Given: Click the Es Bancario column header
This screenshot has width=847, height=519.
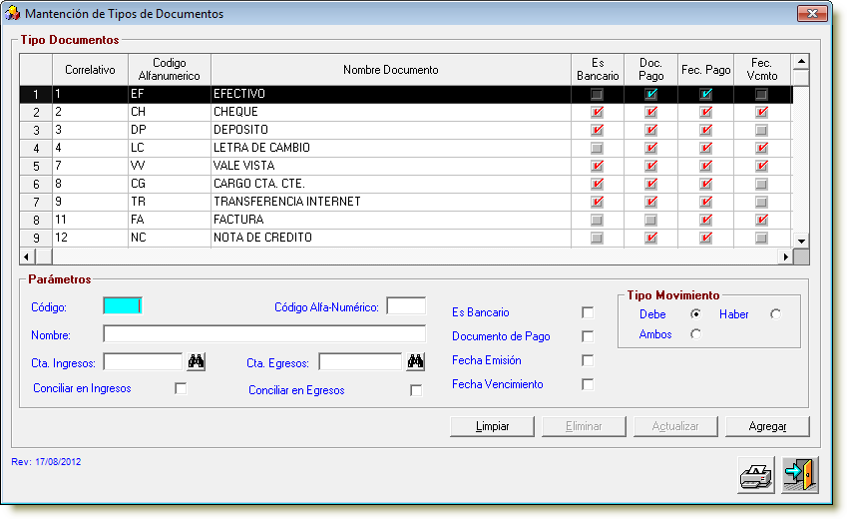Looking at the screenshot, I should 598,70.
